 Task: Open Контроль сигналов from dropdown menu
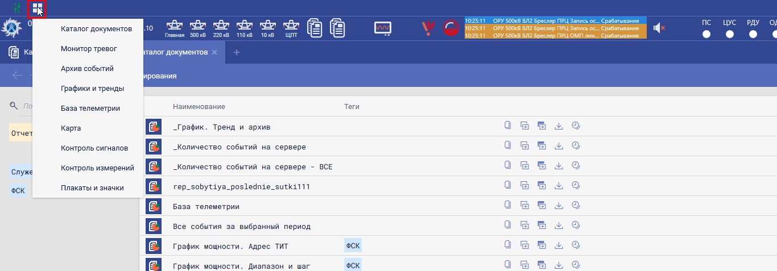pos(94,148)
